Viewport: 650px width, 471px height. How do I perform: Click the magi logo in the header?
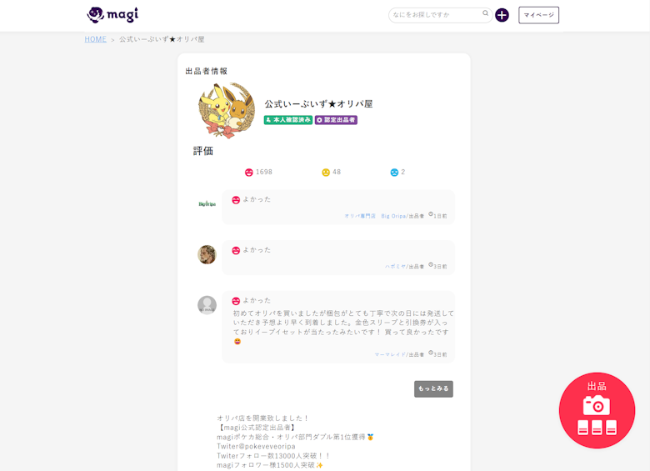point(112,15)
